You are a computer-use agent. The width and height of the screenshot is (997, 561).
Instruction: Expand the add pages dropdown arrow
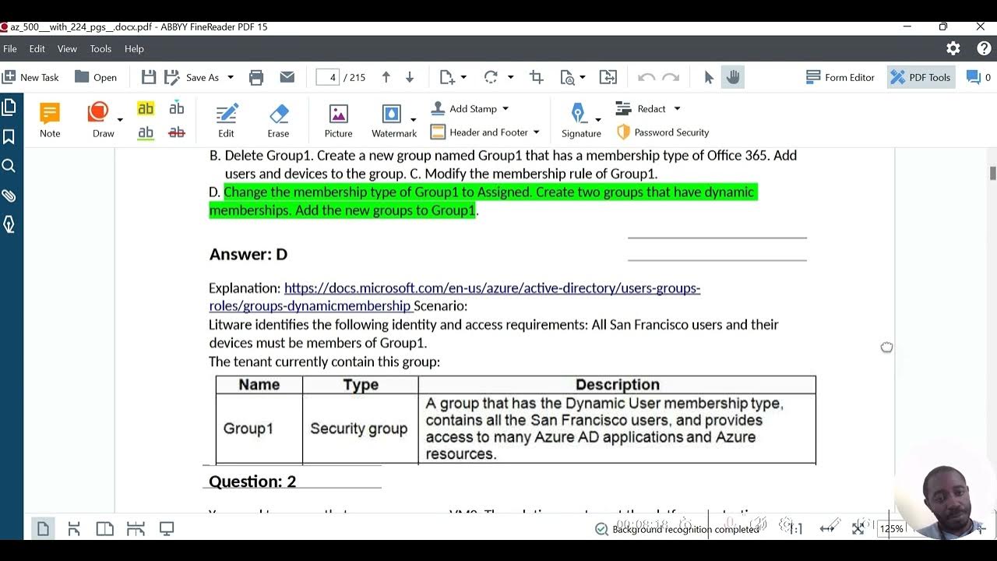click(x=463, y=77)
